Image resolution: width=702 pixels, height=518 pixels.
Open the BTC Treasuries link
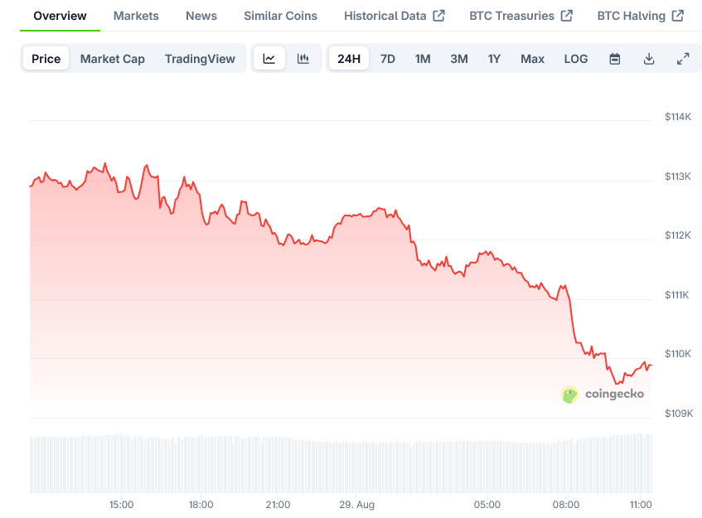[511, 16]
